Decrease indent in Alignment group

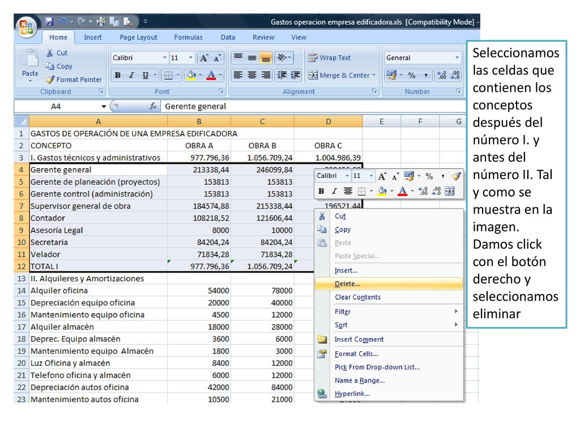coord(282,75)
